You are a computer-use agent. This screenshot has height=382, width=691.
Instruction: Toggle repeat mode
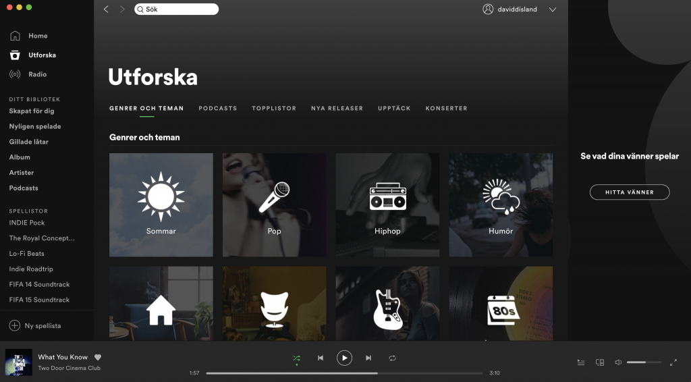[x=392, y=358]
